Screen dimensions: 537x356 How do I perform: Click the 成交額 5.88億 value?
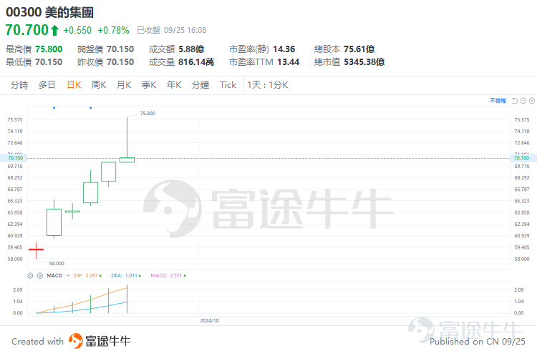pyautogui.click(x=191, y=49)
